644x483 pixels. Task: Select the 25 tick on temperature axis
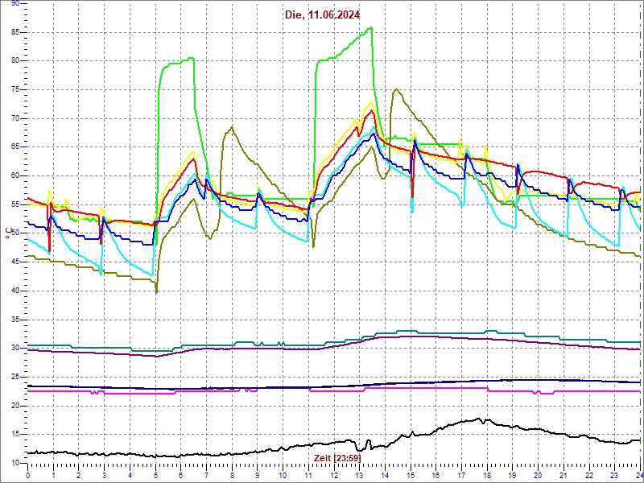pos(14,377)
